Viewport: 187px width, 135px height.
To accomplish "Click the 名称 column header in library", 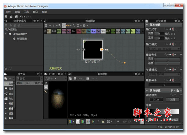I will [21, 83].
